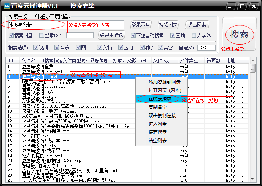Image resolution: width=262 pixels, height=186 pixels.
Task: Select row pc6安卓网.速度与激情6数据包.zip
Action: [127, 116]
